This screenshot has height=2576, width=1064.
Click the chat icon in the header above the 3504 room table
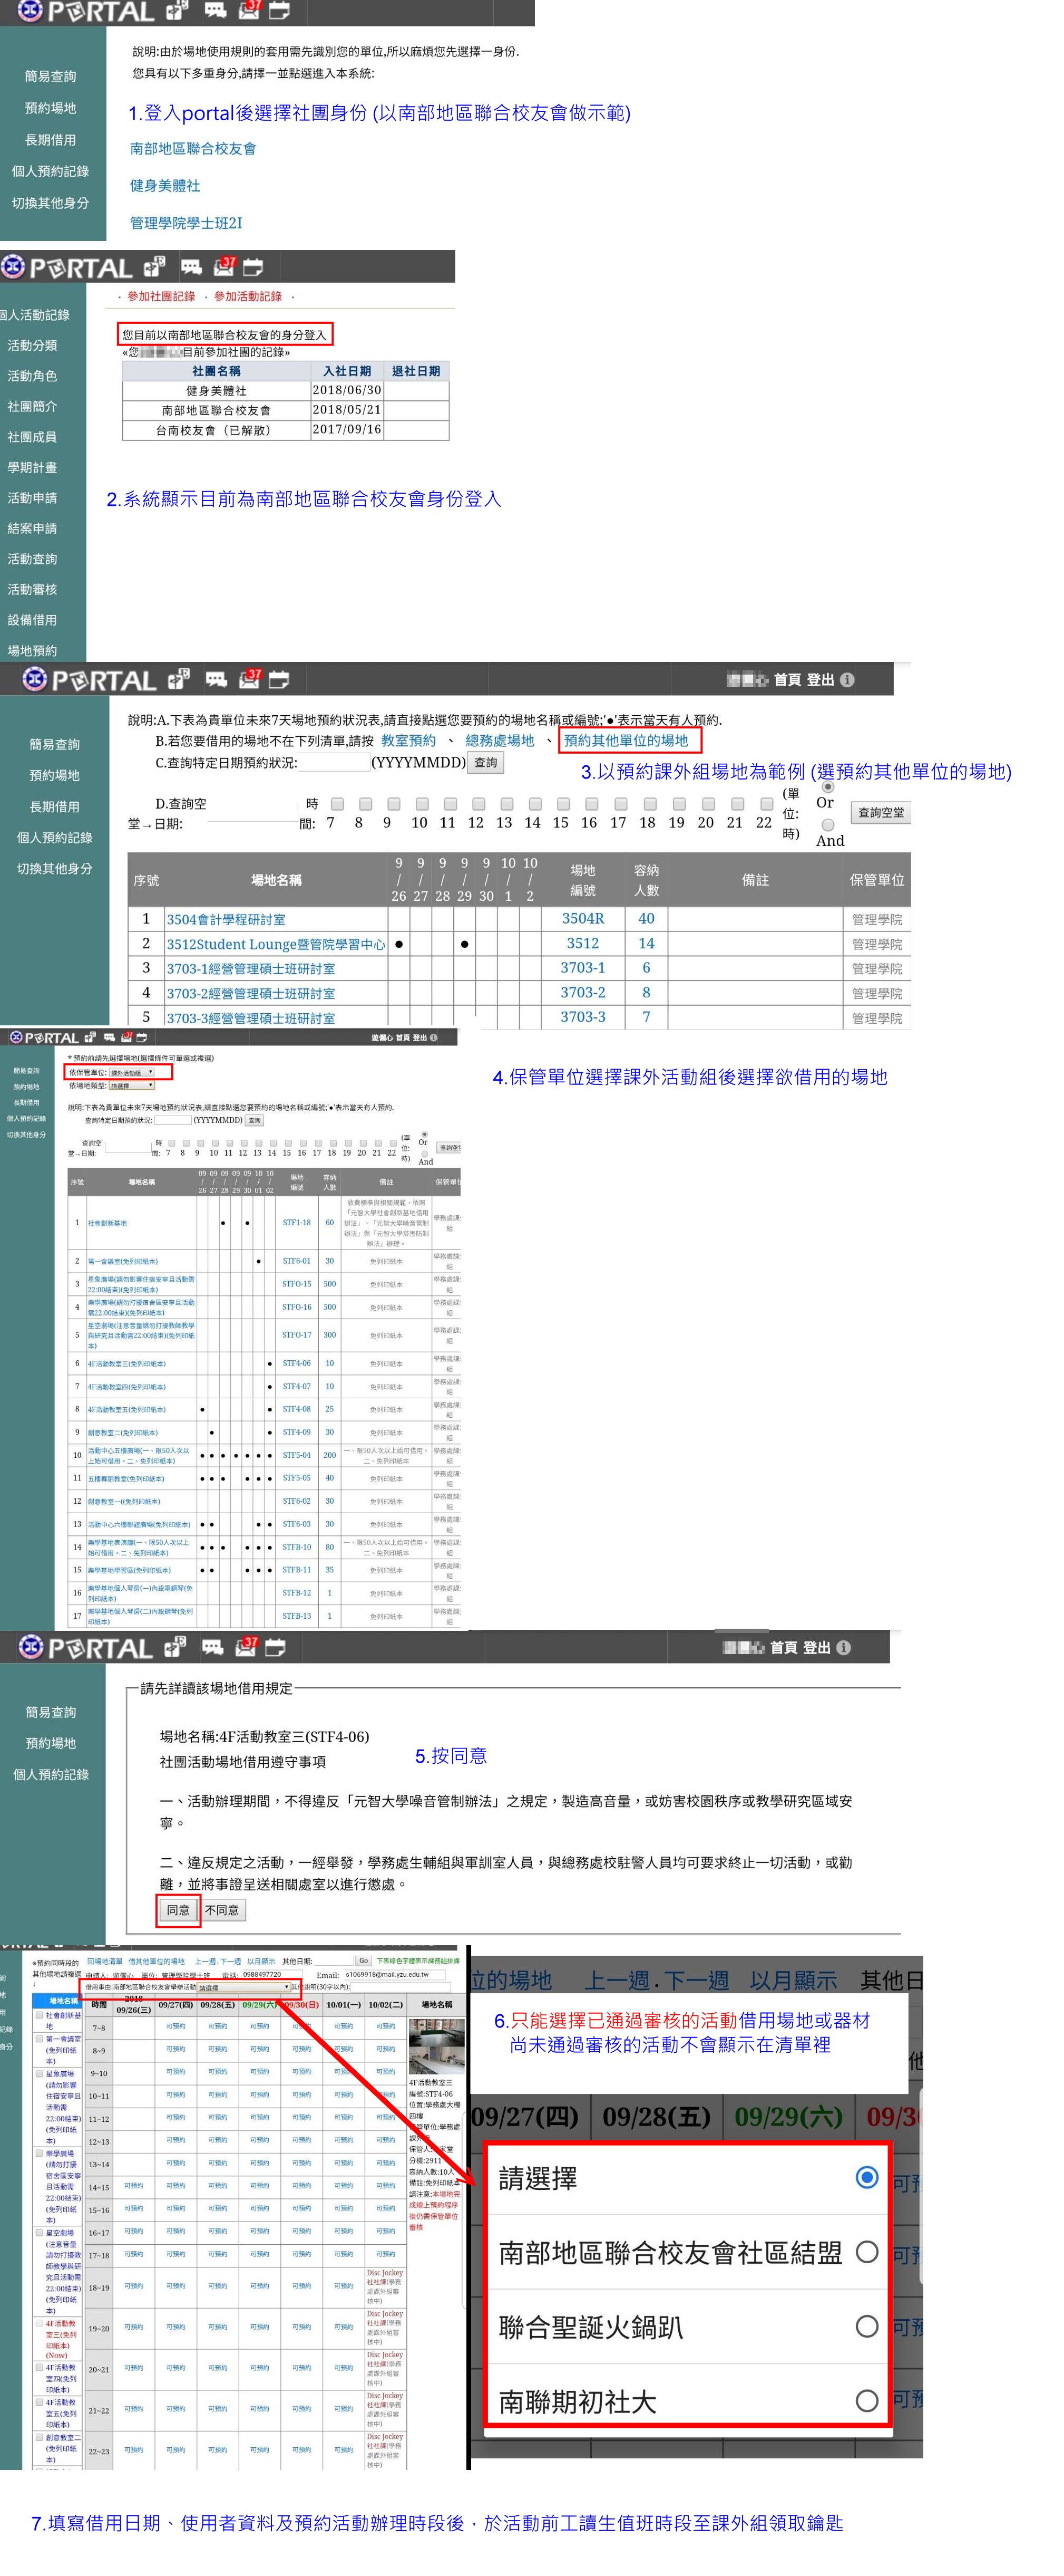(x=216, y=680)
